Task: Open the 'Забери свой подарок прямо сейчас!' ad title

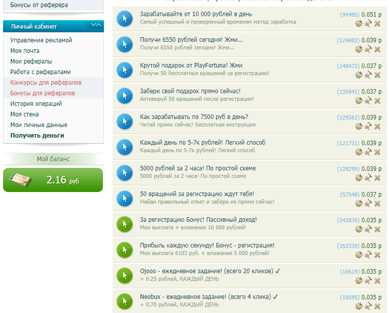Action: pyautogui.click(x=190, y=92)
